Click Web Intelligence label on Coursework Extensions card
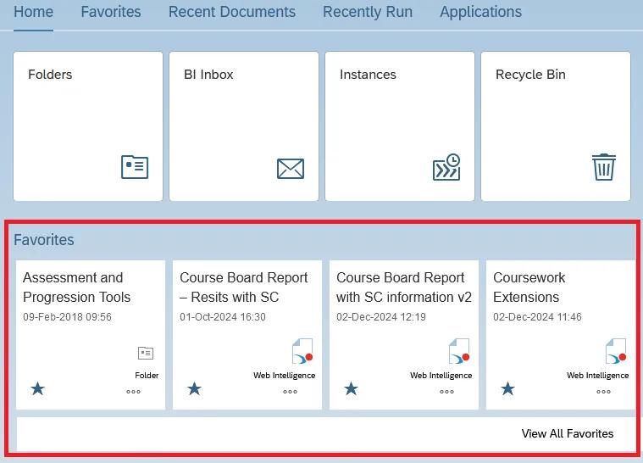Screen dimensions: 643x463 (x=597, y=375)
